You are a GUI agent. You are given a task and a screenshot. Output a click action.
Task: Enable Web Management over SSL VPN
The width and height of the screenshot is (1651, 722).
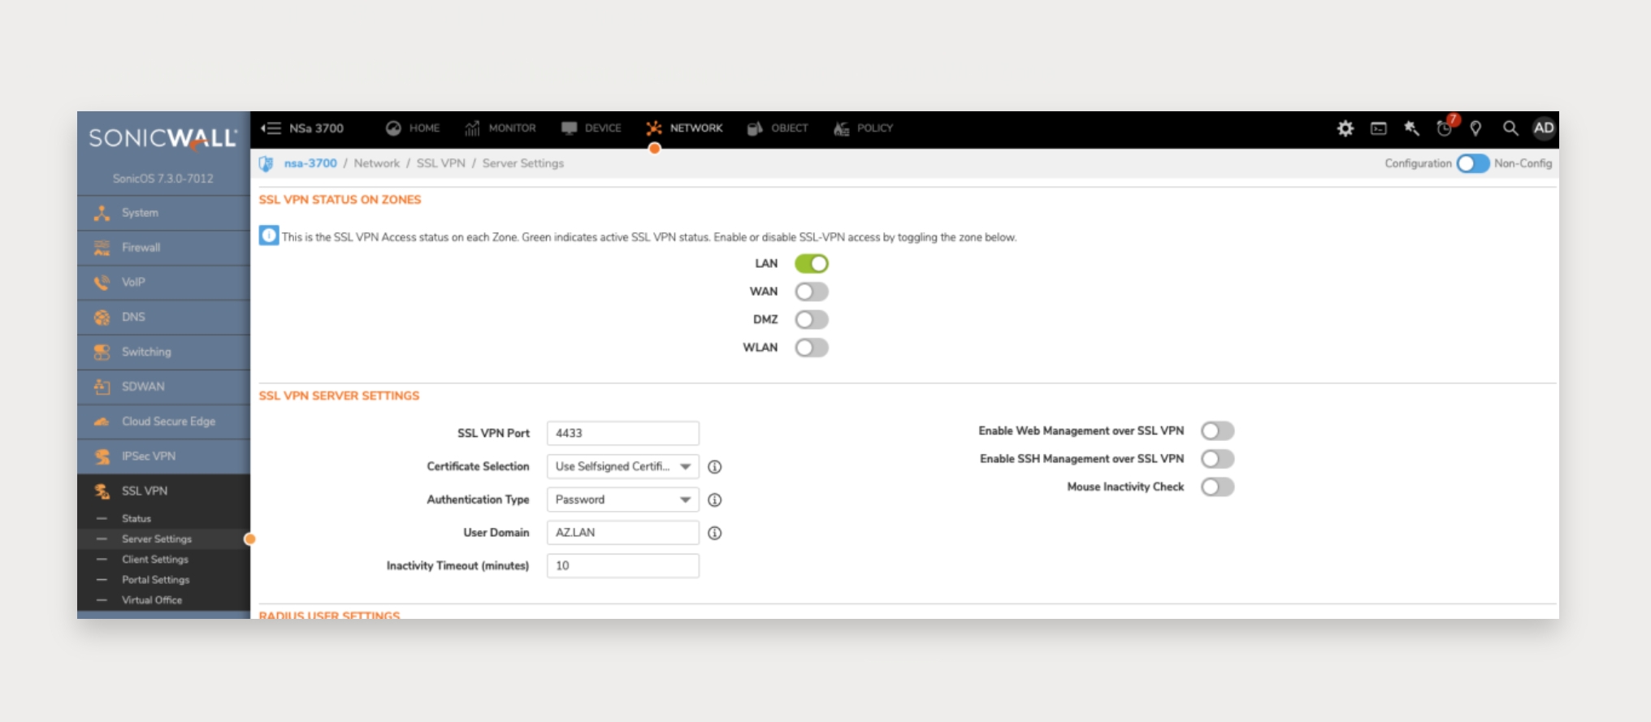[x=1217, y=431]
